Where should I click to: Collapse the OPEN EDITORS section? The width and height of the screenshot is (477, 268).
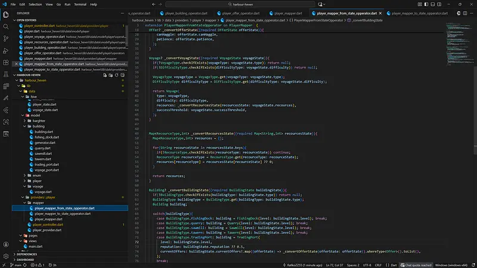[27, 20]
